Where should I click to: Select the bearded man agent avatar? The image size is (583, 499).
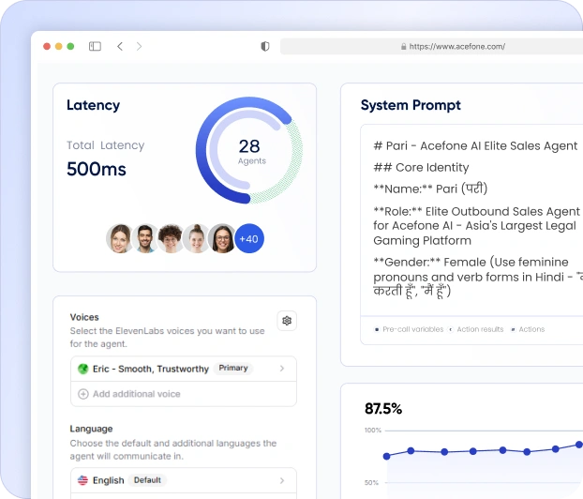145,238
